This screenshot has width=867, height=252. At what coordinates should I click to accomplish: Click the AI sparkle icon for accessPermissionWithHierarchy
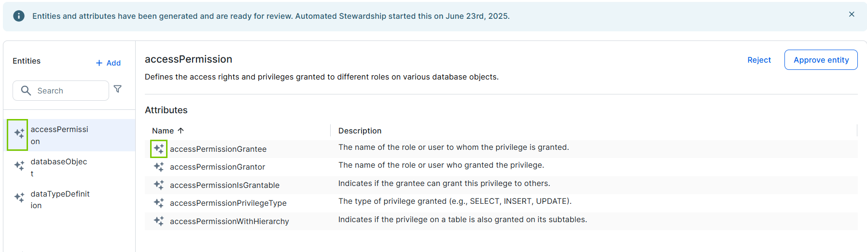[159, 221]
